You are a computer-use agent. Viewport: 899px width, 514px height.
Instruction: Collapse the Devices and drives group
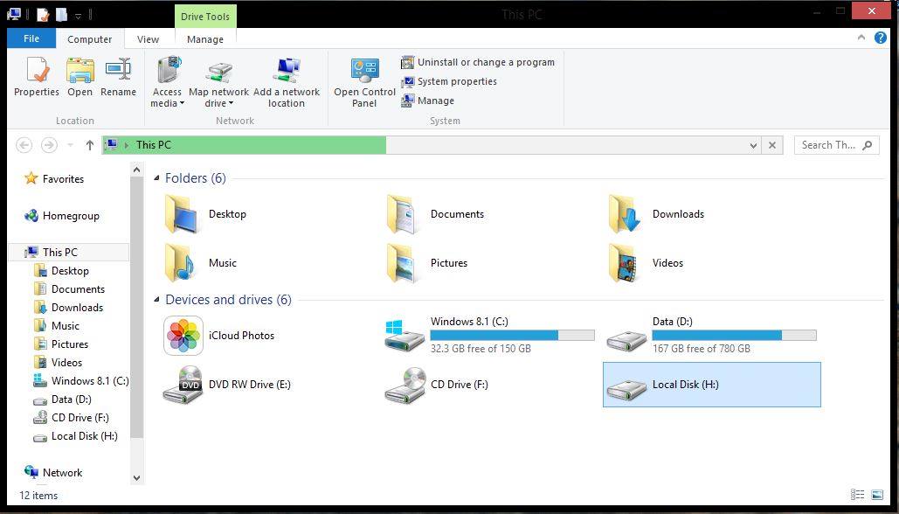point(156,300)
